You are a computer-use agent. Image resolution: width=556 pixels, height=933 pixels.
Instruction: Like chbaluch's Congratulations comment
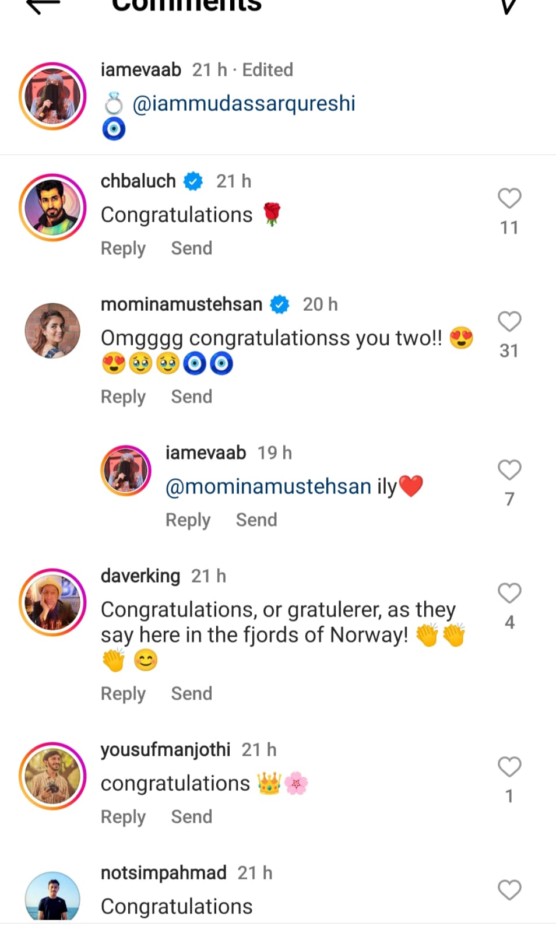pos(509,199)
